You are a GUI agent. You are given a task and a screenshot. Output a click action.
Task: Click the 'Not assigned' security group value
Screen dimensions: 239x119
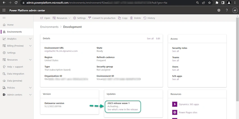(103, 70)
